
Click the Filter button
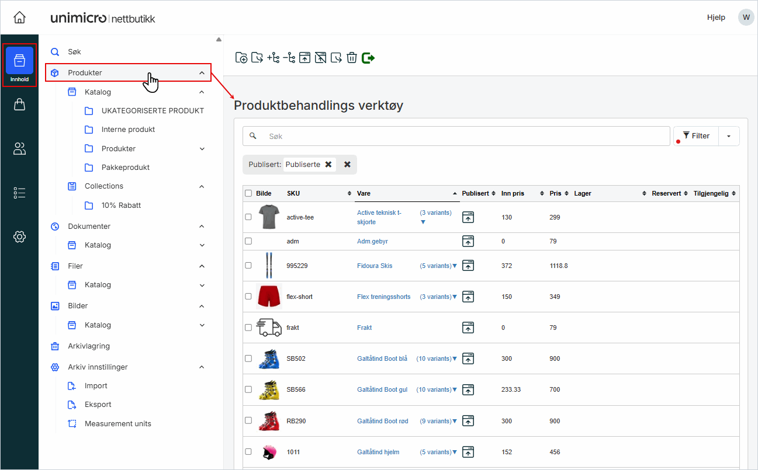pyautogui.click(x=696, y=136)
